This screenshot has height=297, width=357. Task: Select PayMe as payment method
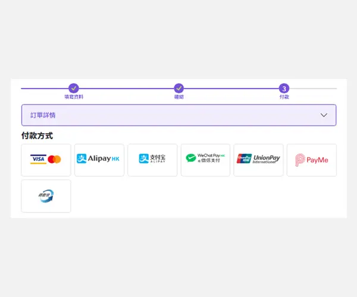coord(311,160)
